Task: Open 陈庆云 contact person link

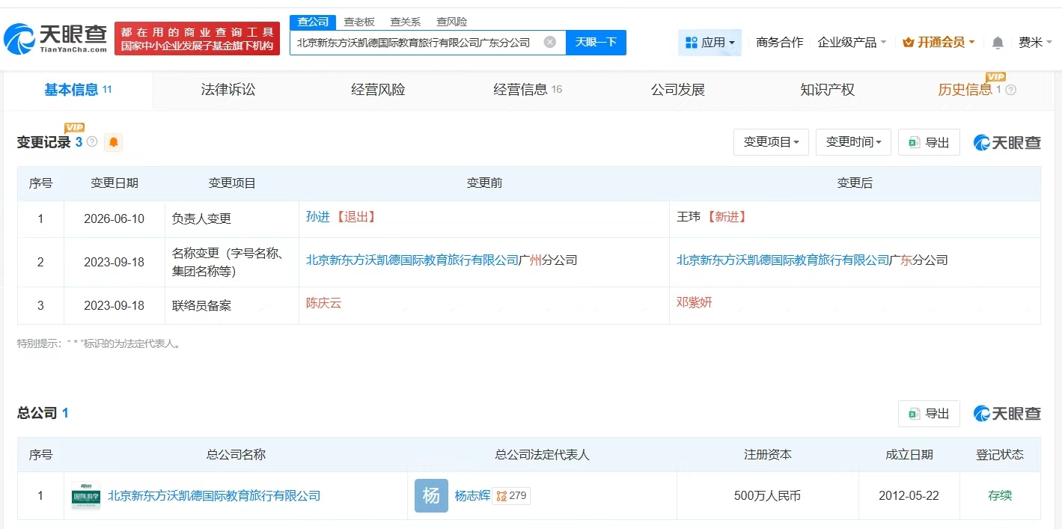Action: click(324, 303)
